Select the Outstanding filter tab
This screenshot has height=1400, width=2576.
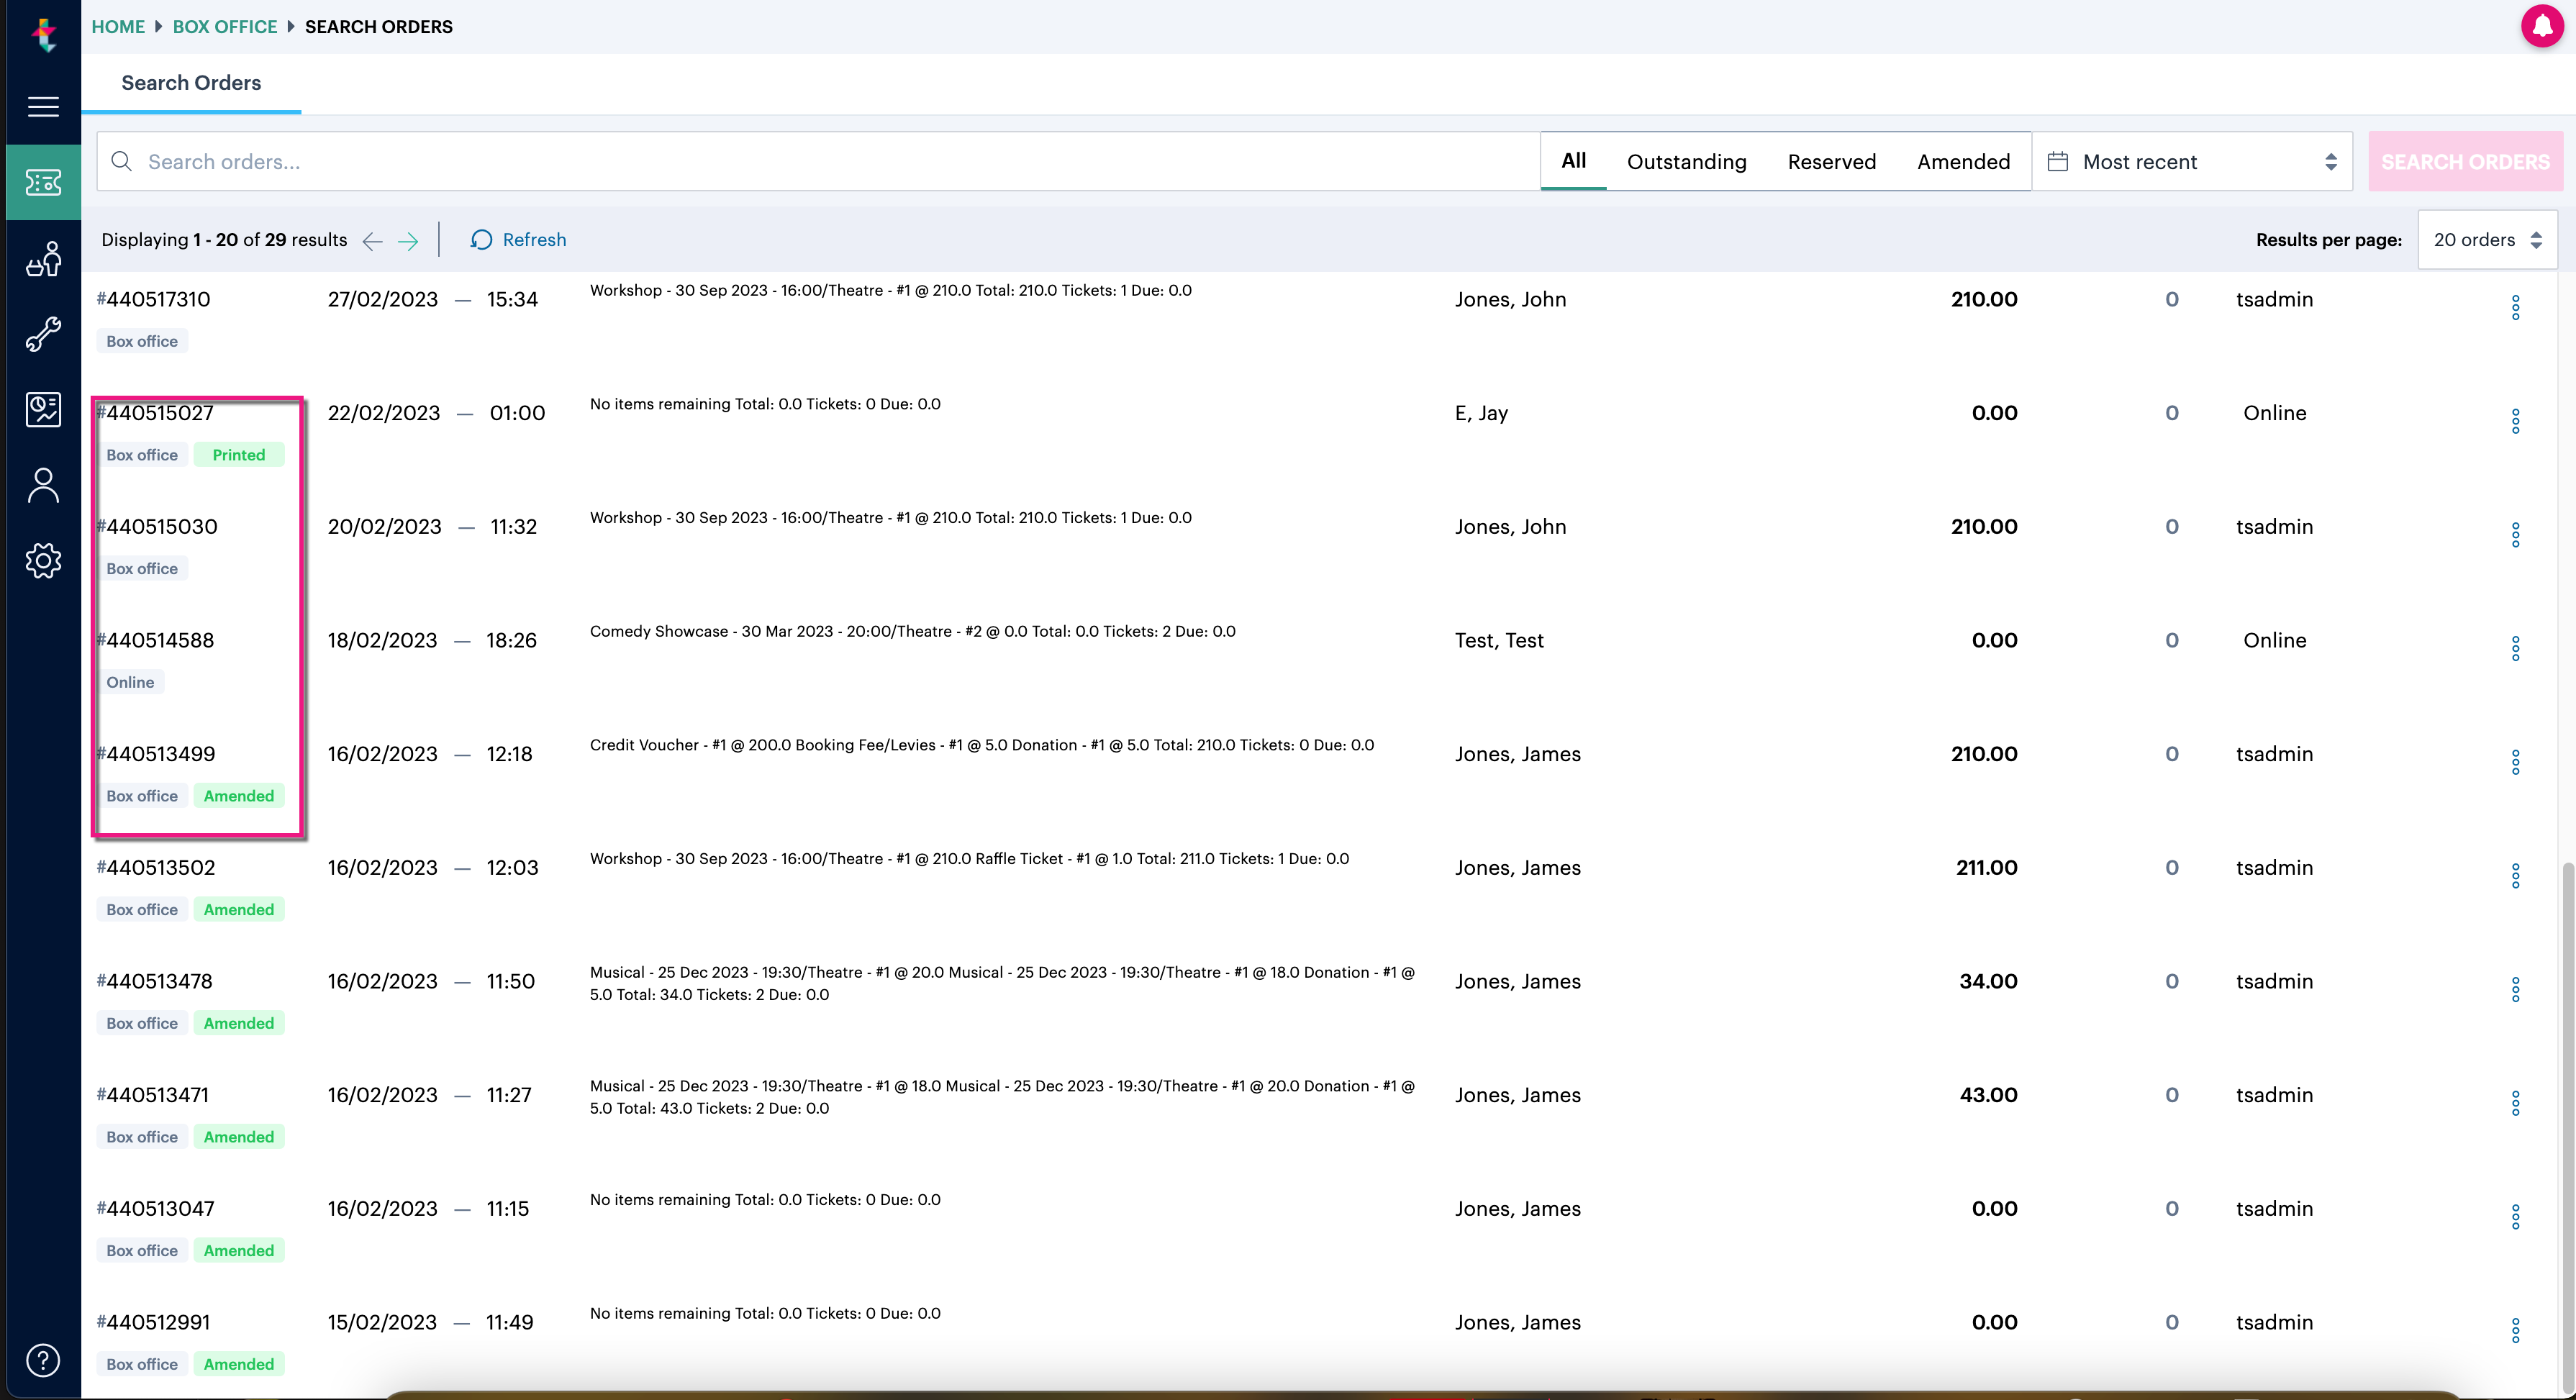(1686, 161)
